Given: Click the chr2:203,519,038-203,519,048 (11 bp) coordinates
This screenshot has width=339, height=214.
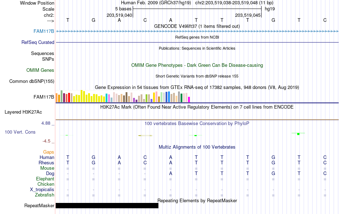Looking at the screenshot, I should pos(234,3).
